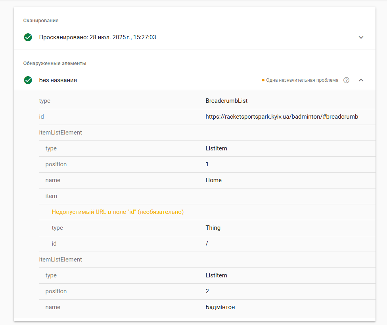Viewport: 387px width, 325px height.
Task: Collapse the Без названия item chevron
Action: (361, 80)
